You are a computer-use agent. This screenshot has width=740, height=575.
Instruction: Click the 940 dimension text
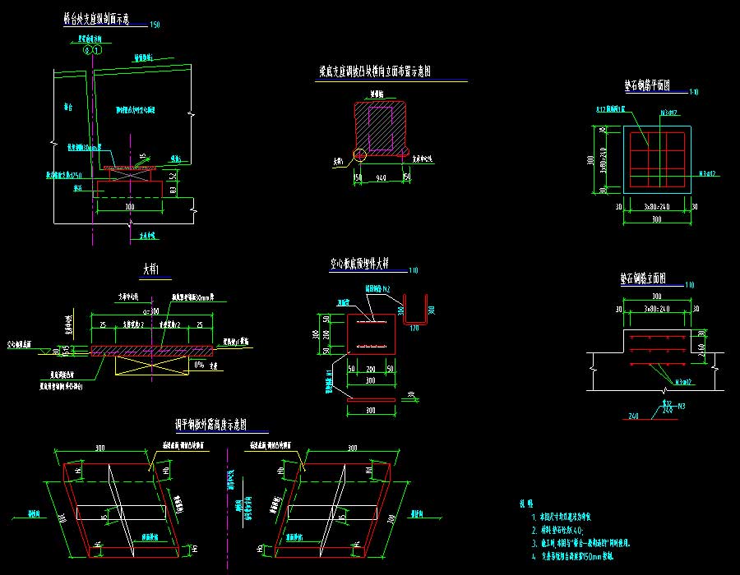pyautogui.click(x=381, y=176)
